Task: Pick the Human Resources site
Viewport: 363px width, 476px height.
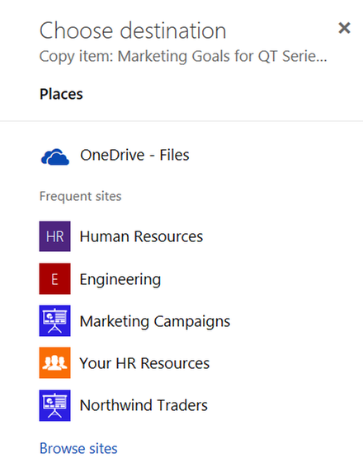Action: [141, 236]
